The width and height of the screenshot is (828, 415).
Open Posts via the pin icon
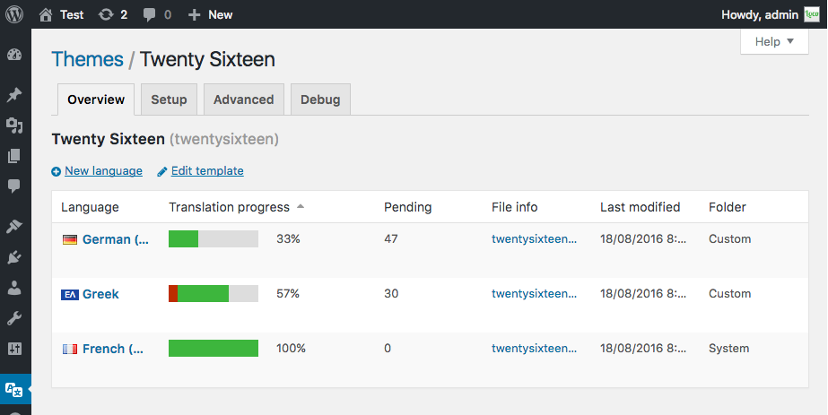pos(14,95)
